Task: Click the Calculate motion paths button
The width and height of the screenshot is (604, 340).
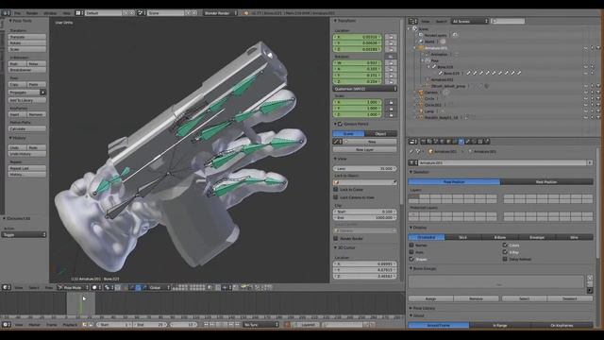Action: [x=27, y=128]
